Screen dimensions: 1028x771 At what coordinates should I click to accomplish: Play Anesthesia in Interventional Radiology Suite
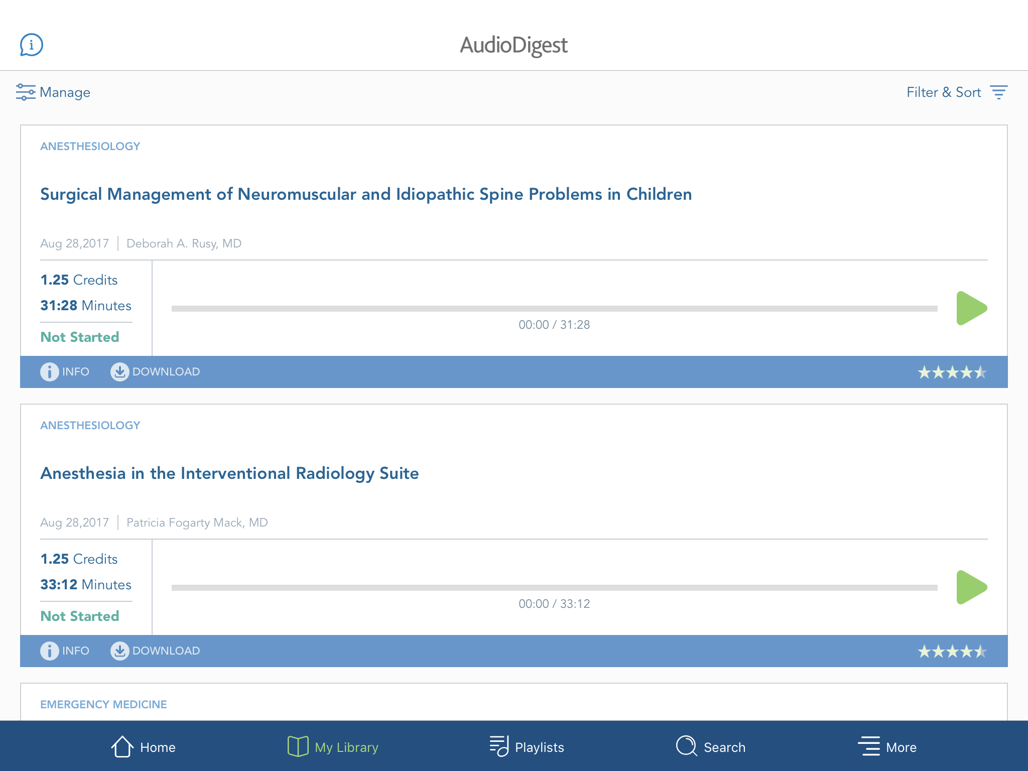click(x=971, y=587)
